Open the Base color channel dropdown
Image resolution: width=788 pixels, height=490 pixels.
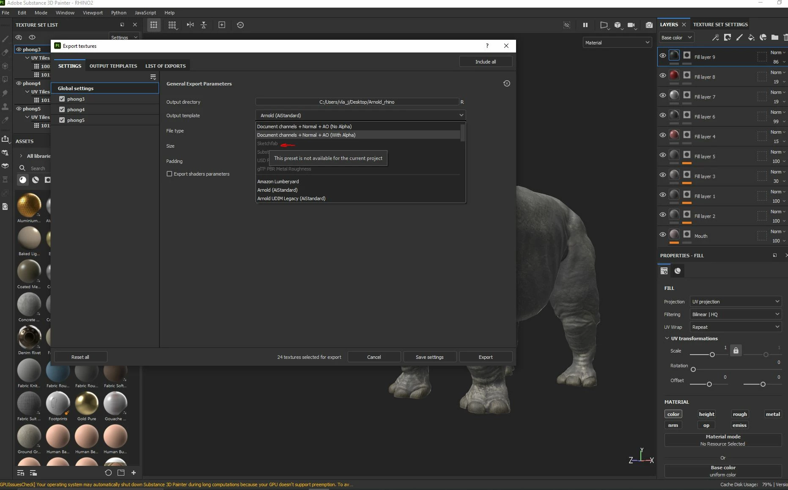click(x=676, y=38)
